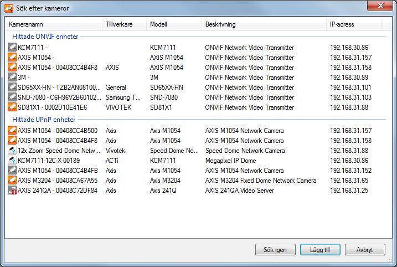Click the video server warning icon for AXIS 241QA
The width and height of the screenshot is (397, 267).
pos(12,190)
